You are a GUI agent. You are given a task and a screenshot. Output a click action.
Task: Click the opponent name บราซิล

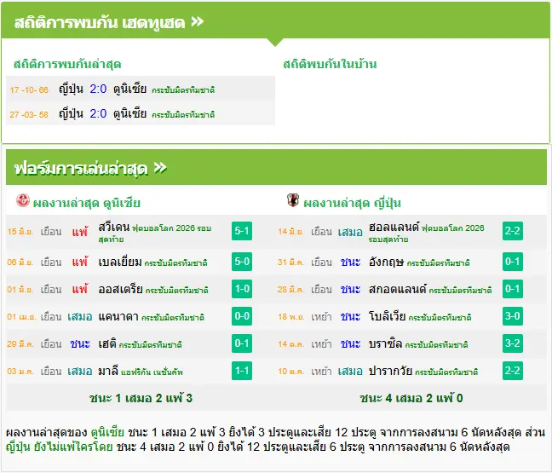[386, 343]
